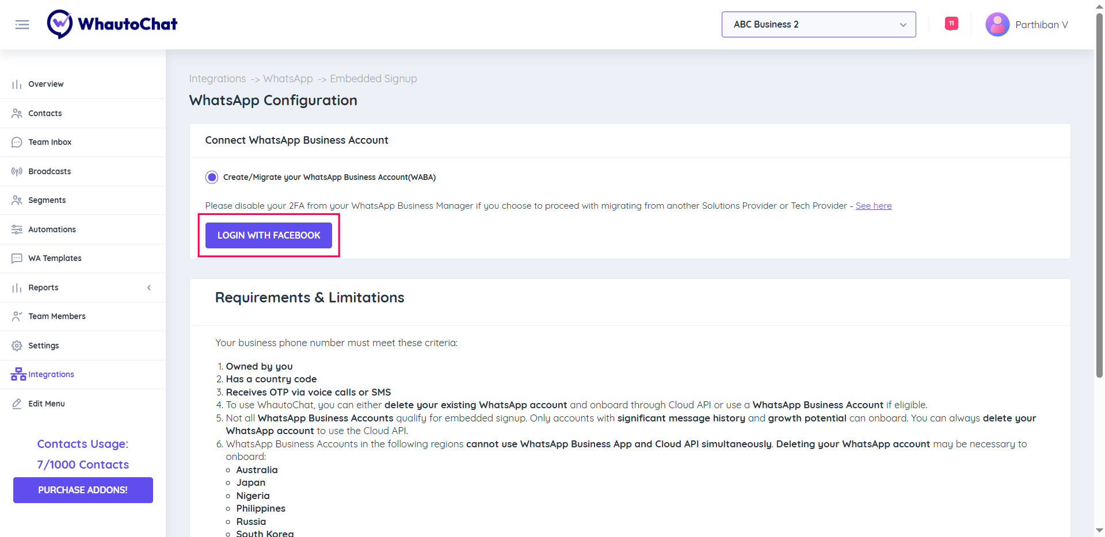Click the PURCHASE ADDONS! button
The width and height of the screenshot is (1105, 537).
(x=83, y=490)
